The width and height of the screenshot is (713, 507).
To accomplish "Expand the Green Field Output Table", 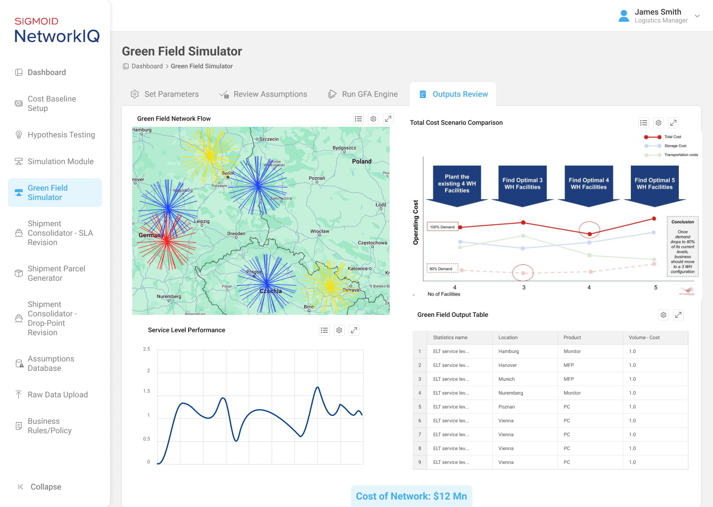I will pos(678,315).
